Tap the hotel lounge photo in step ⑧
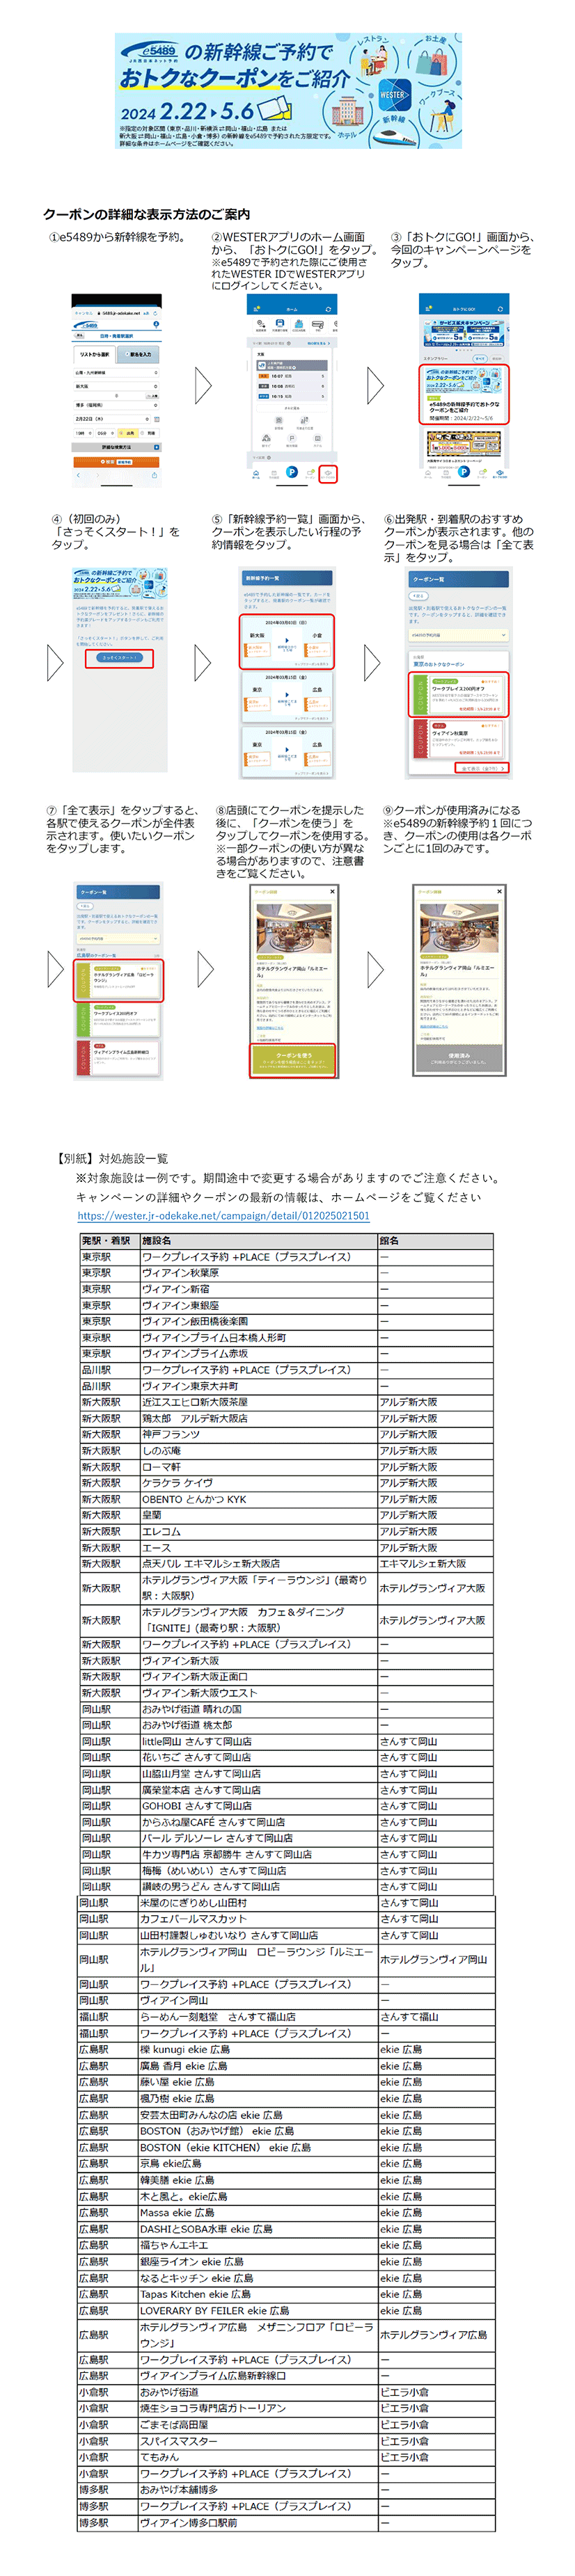The image size is (575, 2576). [x=293, y=929]
